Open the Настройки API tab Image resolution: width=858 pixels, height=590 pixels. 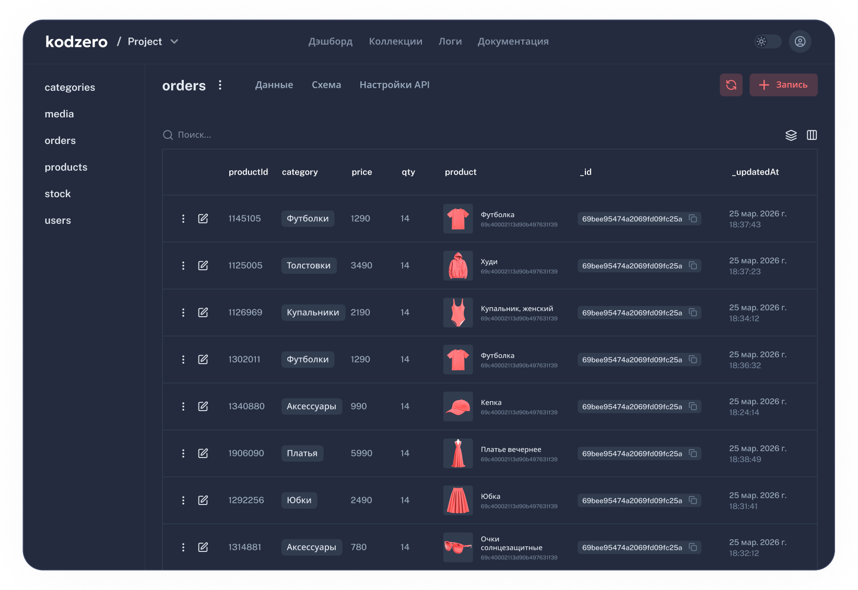[x=394, y=85]
